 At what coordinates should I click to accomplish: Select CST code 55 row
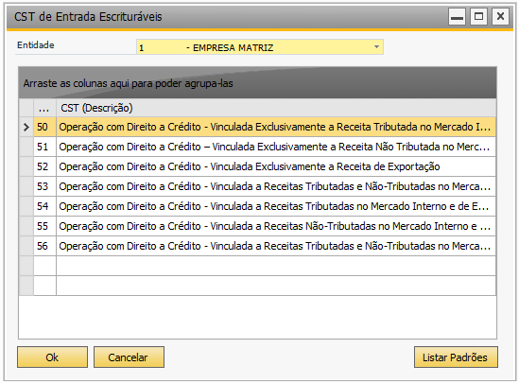pos(265,226)
